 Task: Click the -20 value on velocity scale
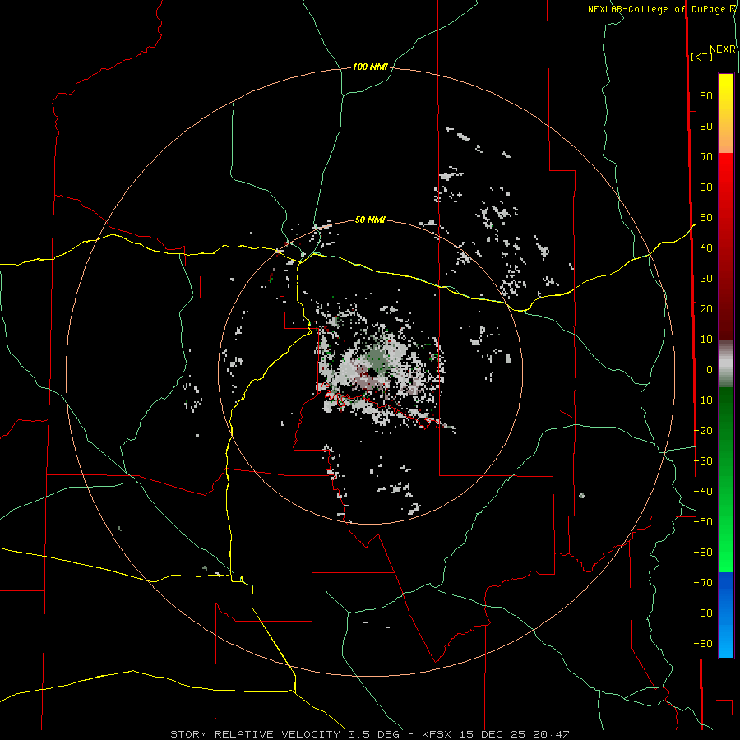[x=703, y=430]
